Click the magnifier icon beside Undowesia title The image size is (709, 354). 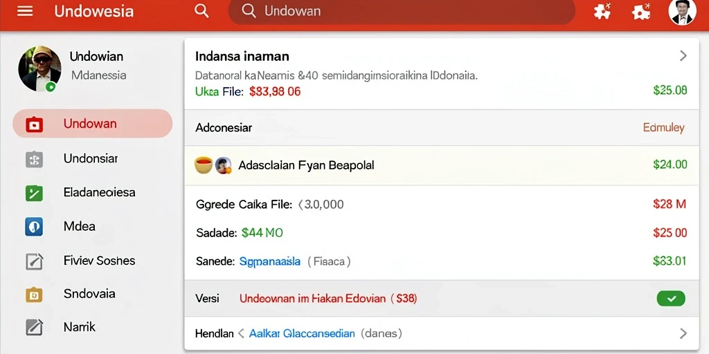point(201,11)
